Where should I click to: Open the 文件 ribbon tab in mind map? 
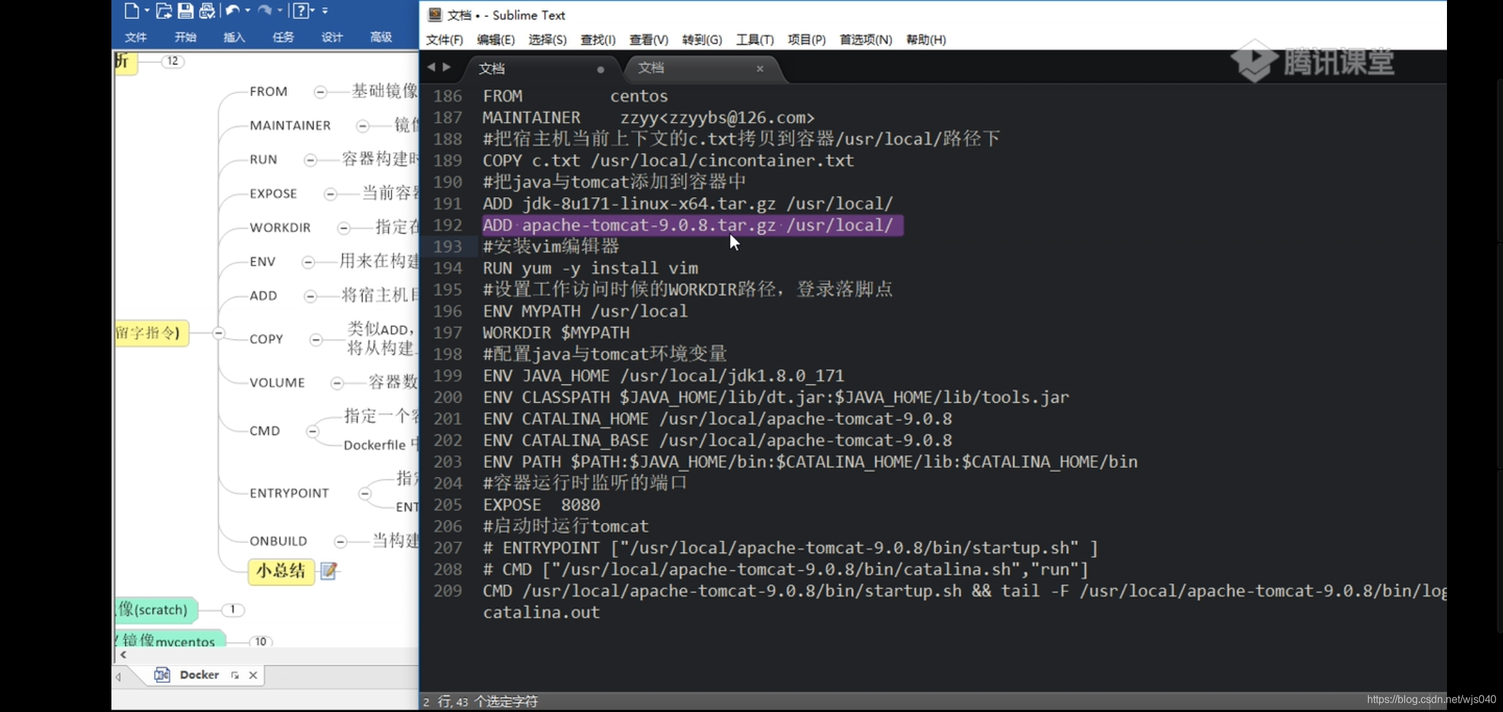136,38
